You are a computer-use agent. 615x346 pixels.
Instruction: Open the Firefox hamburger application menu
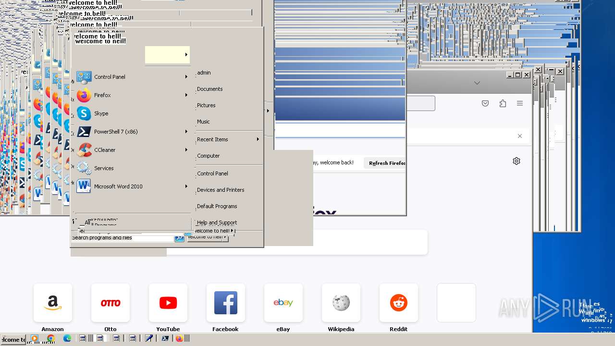(x=520, y=103)
